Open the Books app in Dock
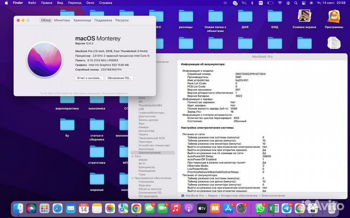Screen dimensions: 350x218 [215, 208]
